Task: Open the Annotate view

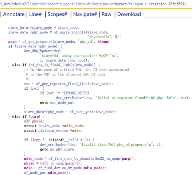Action: (14, 14)
